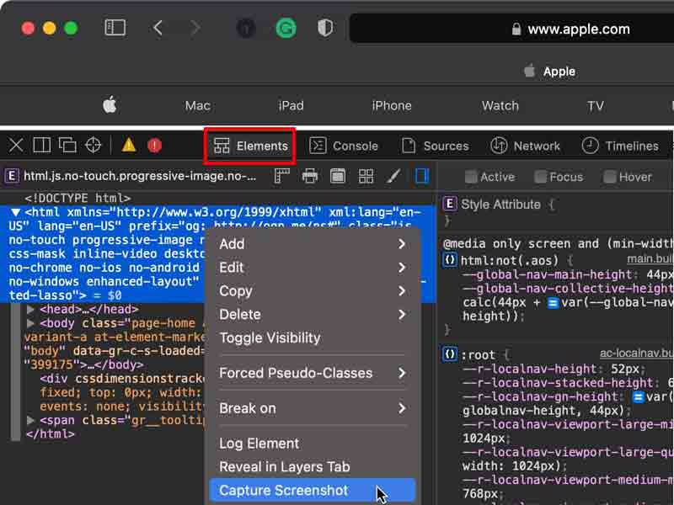Viewport: 674px width, 505px height.
Task: Open the Copy submenu
Action: [x=313, y=291]
